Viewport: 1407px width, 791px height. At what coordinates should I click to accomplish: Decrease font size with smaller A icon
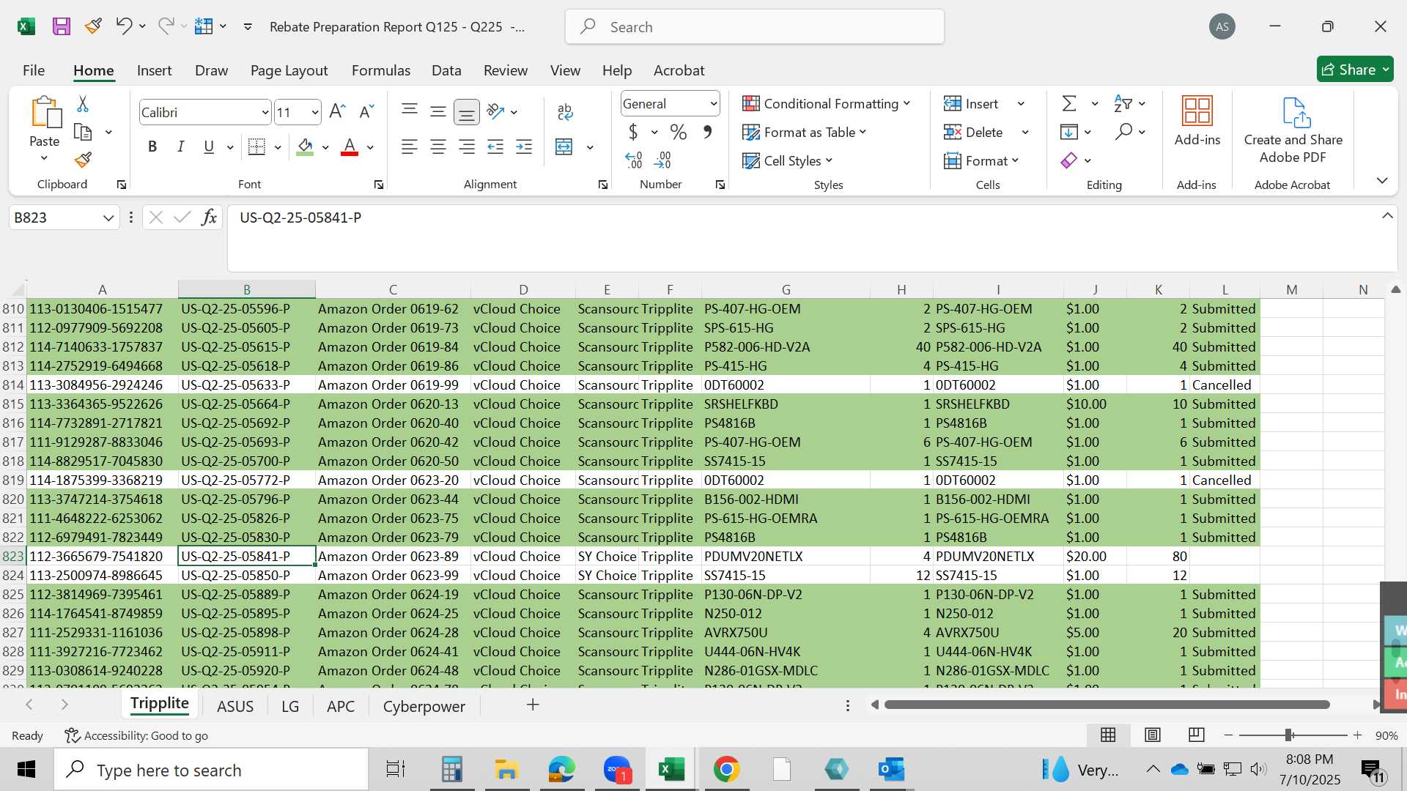(366, 111)
